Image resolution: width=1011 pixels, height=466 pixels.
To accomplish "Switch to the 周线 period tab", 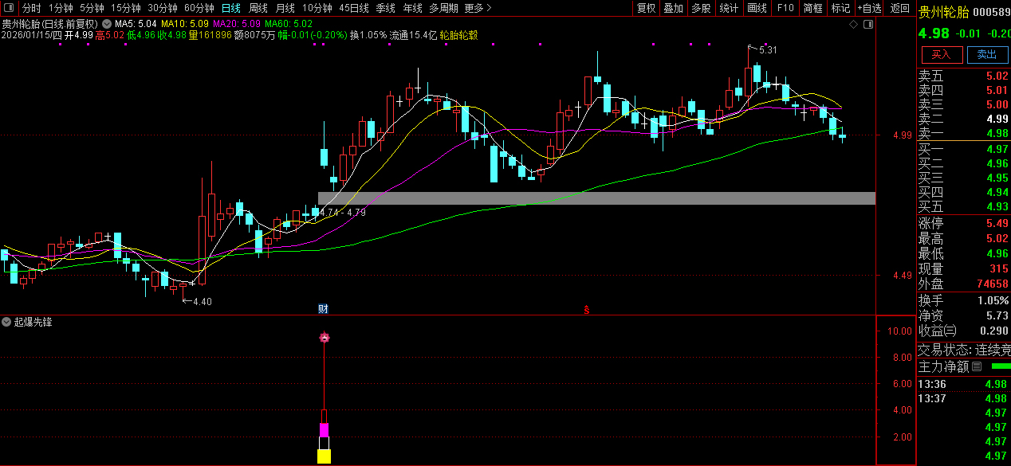I will [258, 8].
